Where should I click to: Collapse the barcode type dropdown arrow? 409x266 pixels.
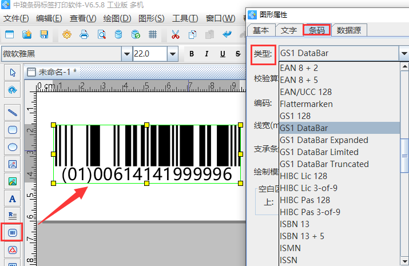[x=404, y=54]
